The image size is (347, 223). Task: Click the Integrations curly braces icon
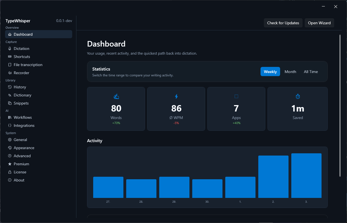(x=10, y=125)
